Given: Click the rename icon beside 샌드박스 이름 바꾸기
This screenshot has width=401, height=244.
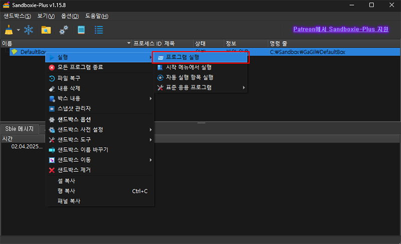Looking at the screenshot, I should coord(52,150).
